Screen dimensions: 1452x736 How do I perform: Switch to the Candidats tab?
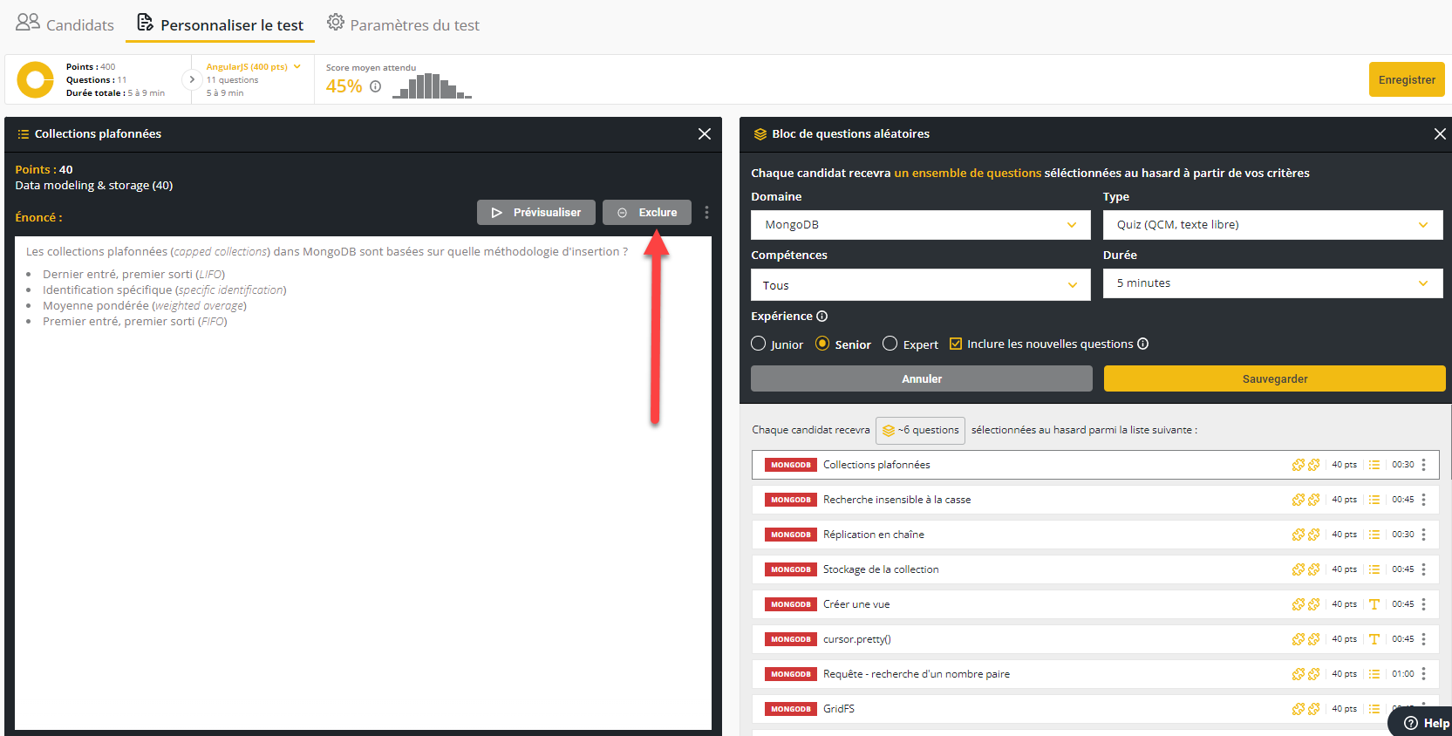pos(65,24)
